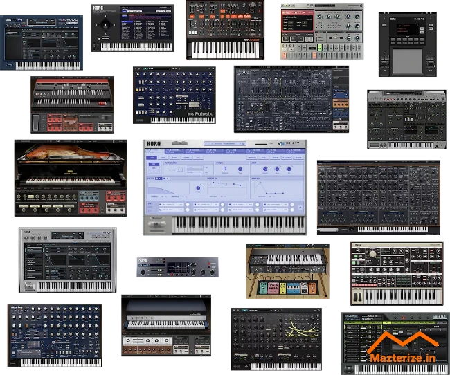
Task: Click the ARP Odyssey keyboard
Action: [226, 50]
